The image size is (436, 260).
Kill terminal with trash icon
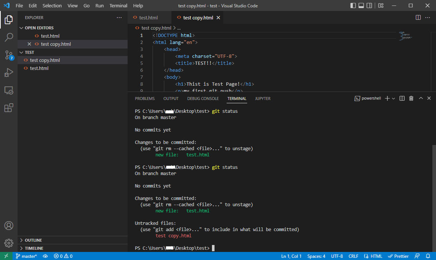(x=411, y=99)
